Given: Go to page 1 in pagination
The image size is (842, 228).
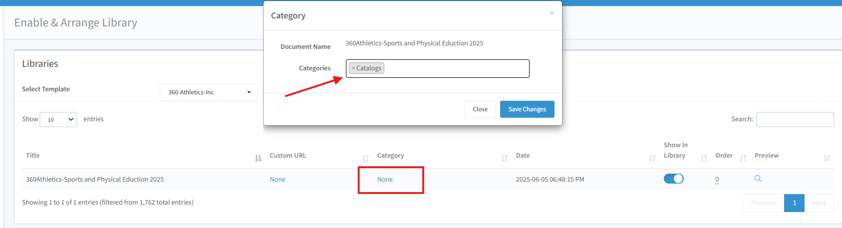Looking at the screenshot, I should 794,203.
